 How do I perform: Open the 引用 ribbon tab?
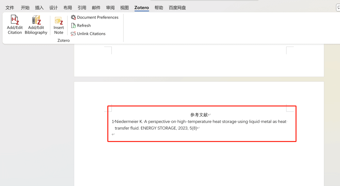point(82,8)
